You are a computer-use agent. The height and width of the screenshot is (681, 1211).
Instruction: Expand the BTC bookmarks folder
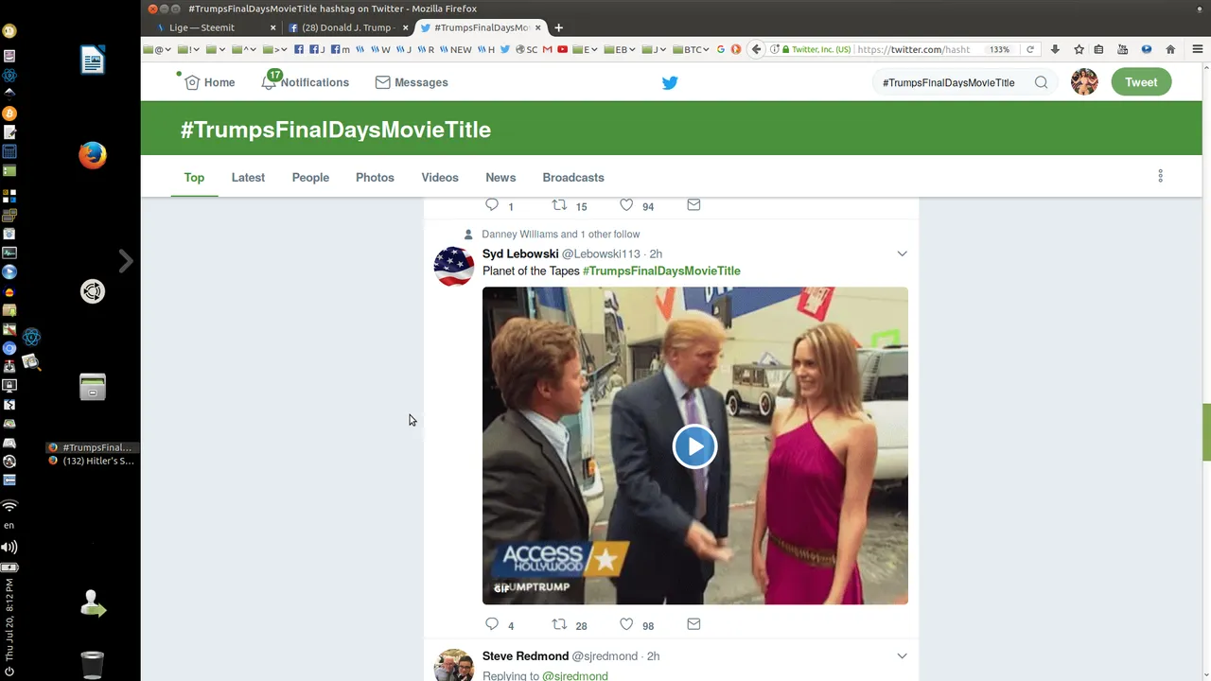(x=691, y=49)
